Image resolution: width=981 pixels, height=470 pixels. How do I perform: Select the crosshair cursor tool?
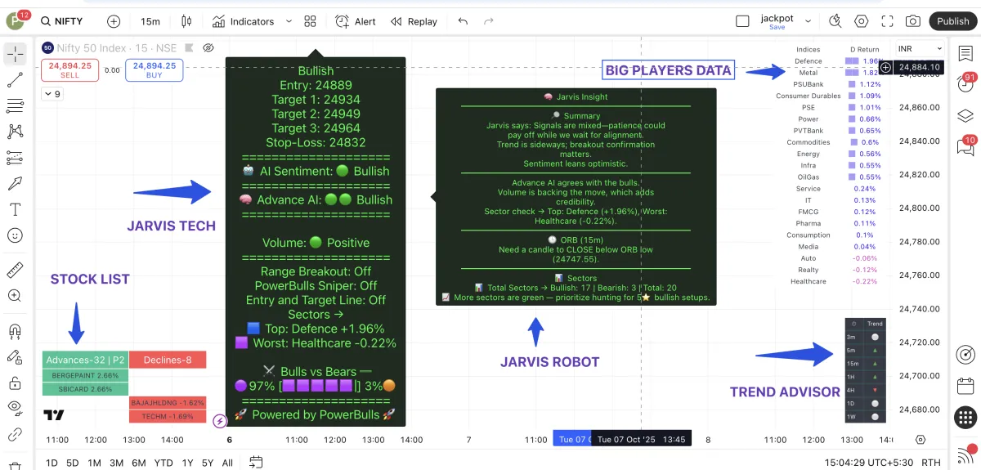15,55
